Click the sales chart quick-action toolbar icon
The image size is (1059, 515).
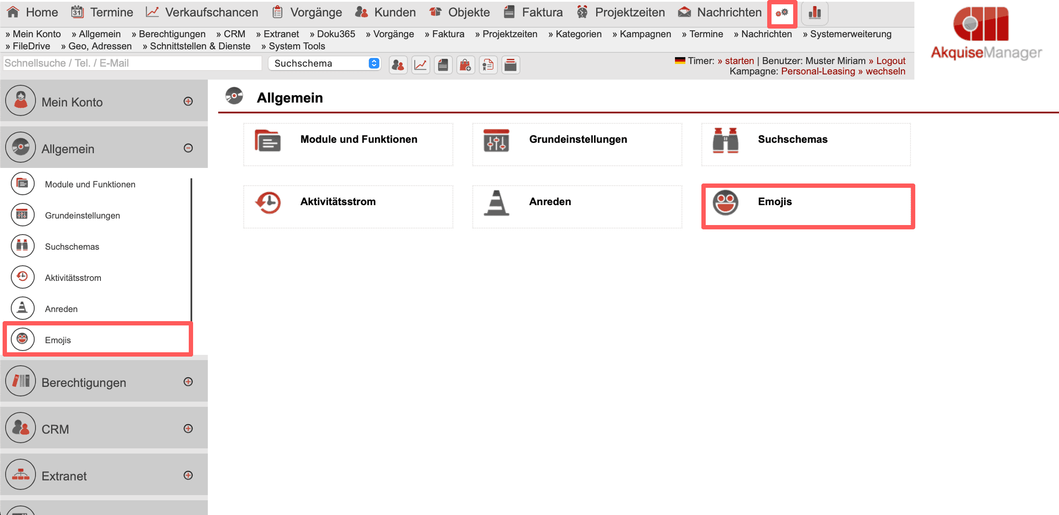tap(420, 65)
